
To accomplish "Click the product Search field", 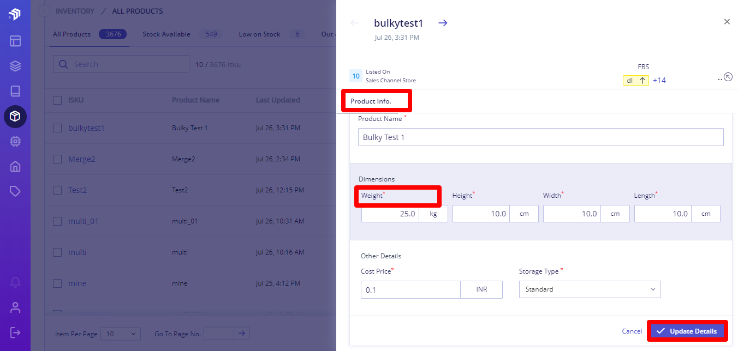I will click(x=120, y=64).
